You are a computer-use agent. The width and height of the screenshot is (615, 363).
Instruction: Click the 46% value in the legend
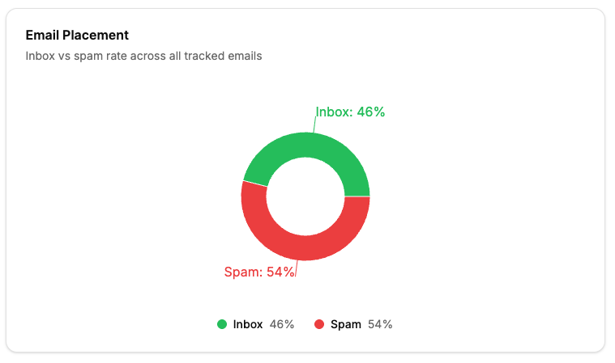point(282,324)
